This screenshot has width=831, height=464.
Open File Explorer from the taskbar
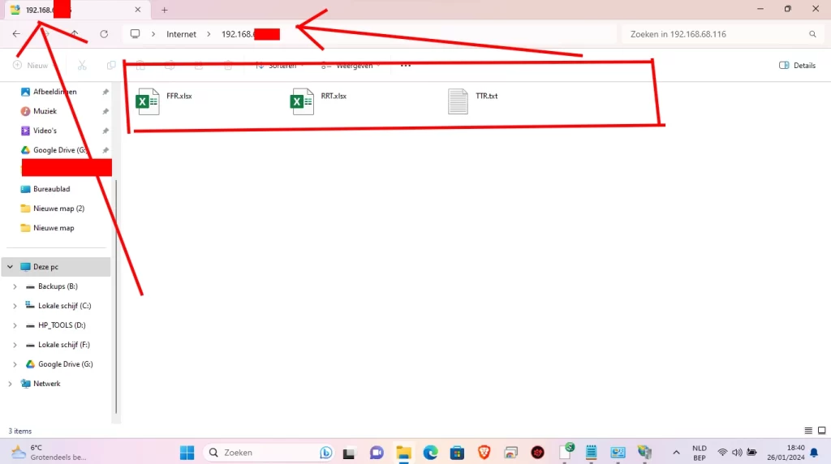click(404, 453)
